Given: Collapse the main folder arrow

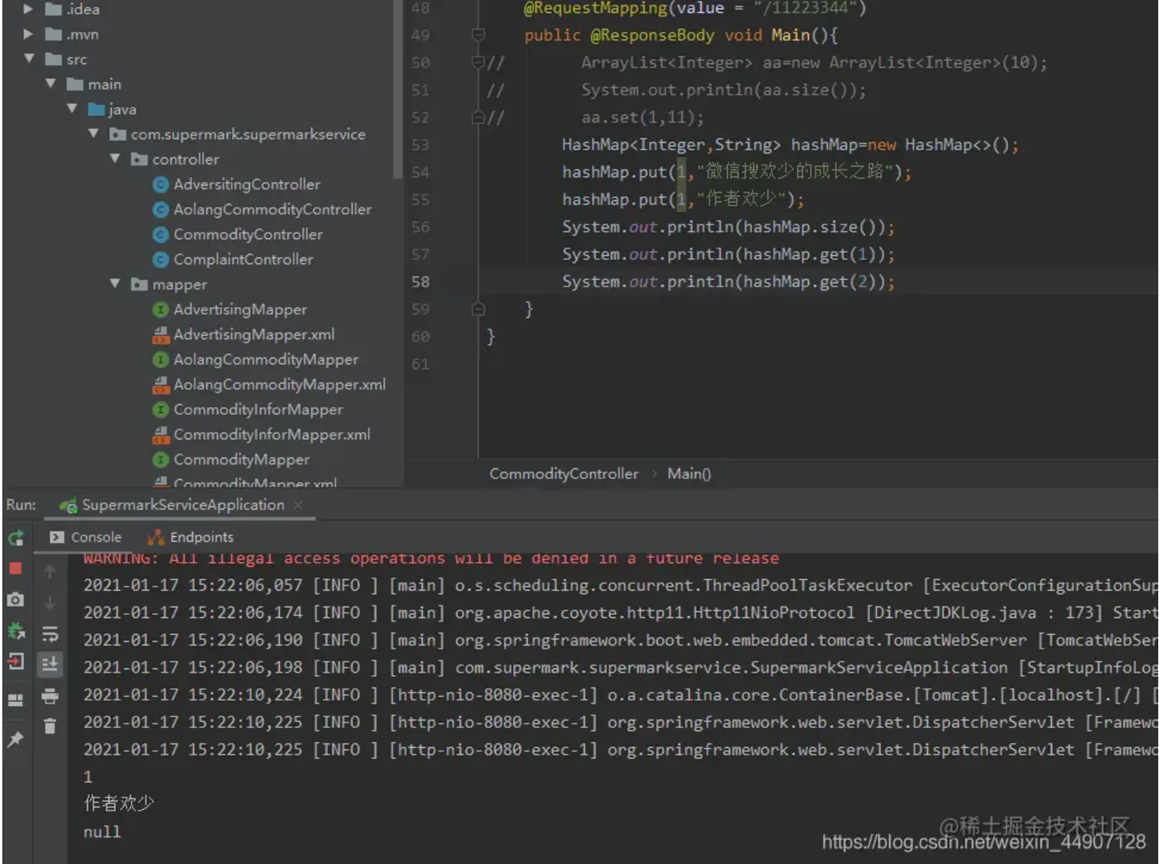Looking at the screenshot, I should 50,84.
